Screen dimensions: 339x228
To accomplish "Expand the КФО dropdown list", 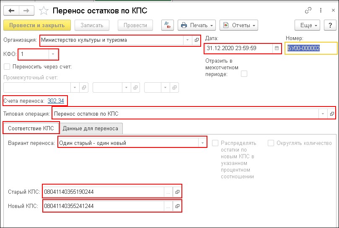I will point(53,54).
